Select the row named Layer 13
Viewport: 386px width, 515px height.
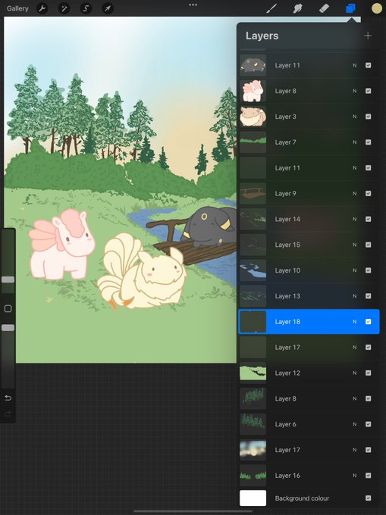coord(309,296)
